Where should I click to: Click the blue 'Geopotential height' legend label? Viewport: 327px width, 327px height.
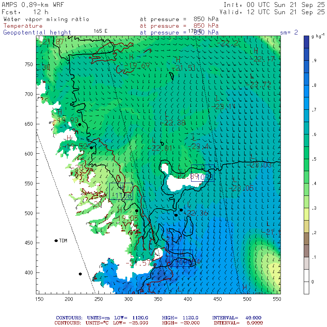pyautogui.click(x=37, y=33)
